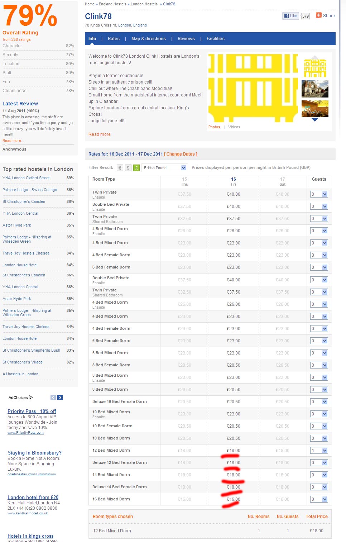The width and height of the screenshot is (346, 542).
Task: Select the orange interior photo thumbnail
Action: point(315,109)
